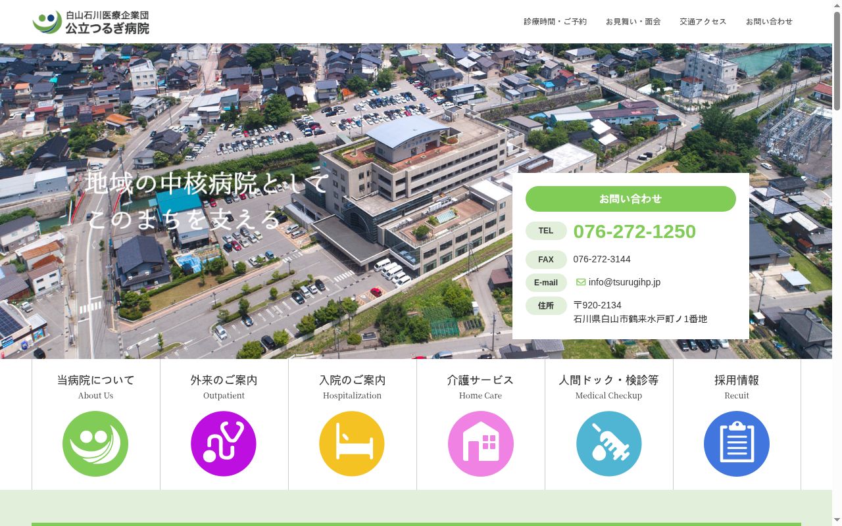
Task: Open the pink house Home Care icon
Action: pyautogui.click(x=481, y=444)
